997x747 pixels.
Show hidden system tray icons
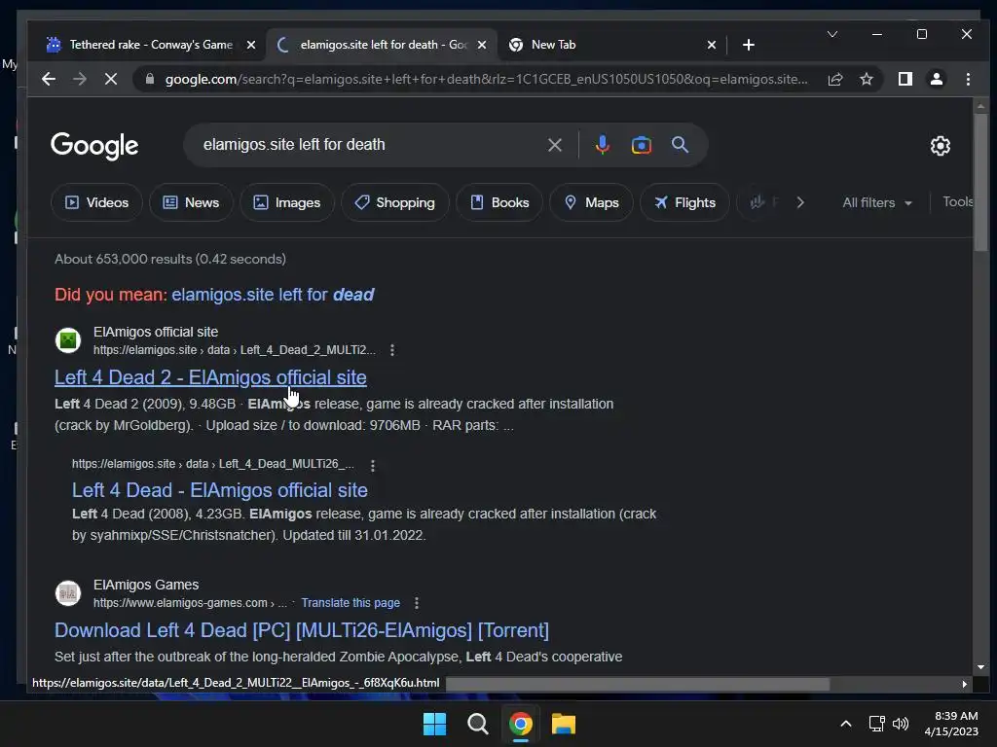pyautogui.click(x=846, y=724)
